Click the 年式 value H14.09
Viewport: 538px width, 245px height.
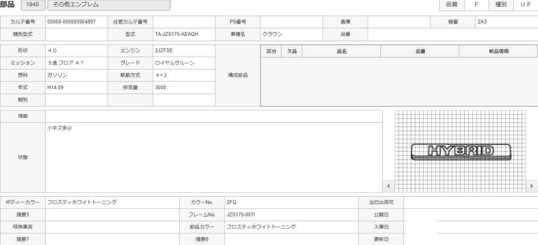56,87
